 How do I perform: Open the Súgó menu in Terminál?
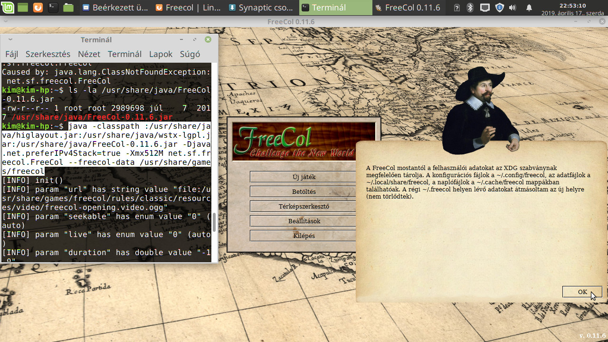click(190, 54)
